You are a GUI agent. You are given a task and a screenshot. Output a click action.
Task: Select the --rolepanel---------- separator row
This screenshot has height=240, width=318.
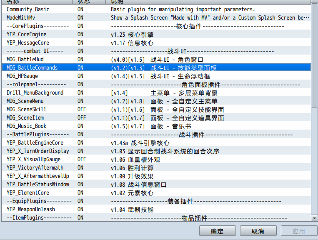156,84
